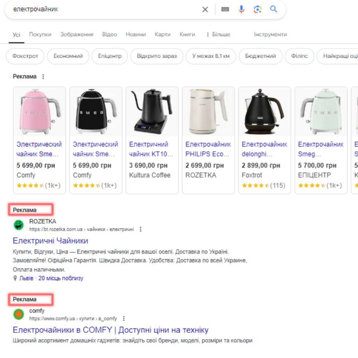Toggle the Філіпс brand filter
The image size is (358, 358).
click(x=299, y=56)
